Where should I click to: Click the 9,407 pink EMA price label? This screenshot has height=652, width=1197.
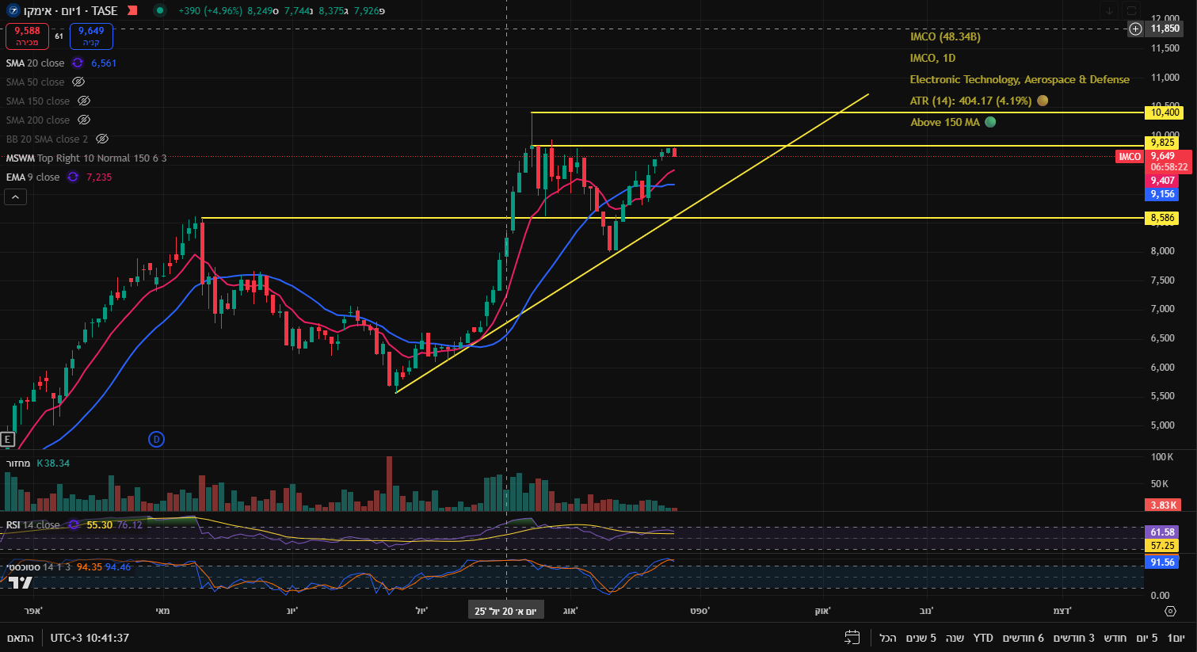pos(1162,181)
